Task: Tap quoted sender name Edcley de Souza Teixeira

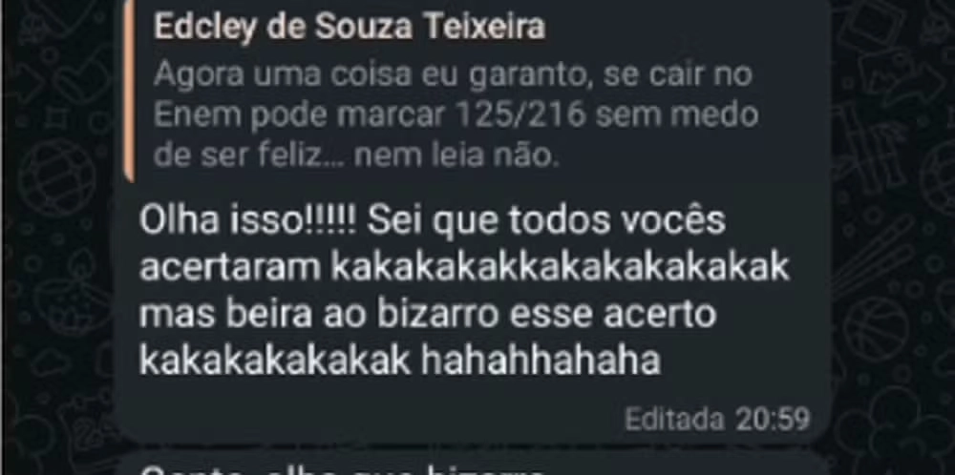Action: click(x=349, y=28)
